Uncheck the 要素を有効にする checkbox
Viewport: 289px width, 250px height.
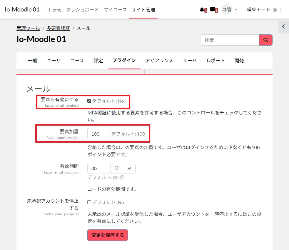pos(89,101)
